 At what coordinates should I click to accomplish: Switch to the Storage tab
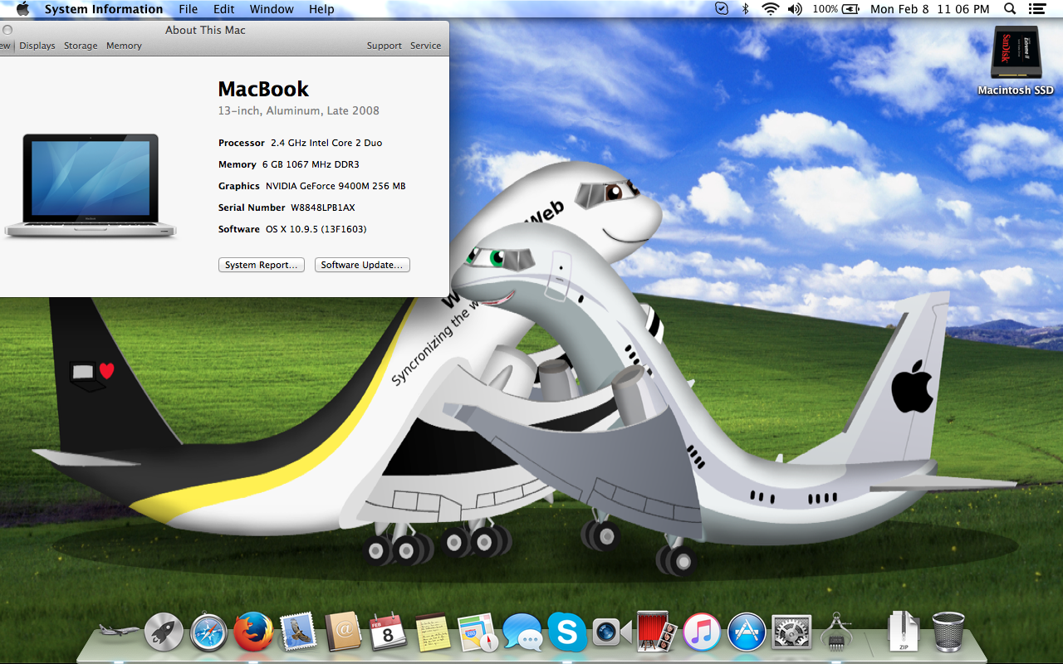81,46
